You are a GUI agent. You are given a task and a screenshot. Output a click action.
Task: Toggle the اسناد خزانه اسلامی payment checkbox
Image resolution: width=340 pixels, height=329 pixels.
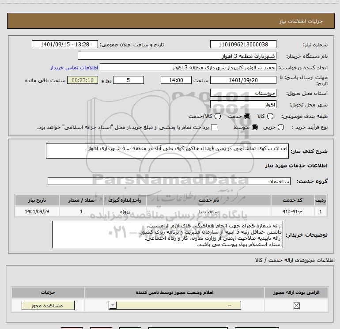point(214,128)
